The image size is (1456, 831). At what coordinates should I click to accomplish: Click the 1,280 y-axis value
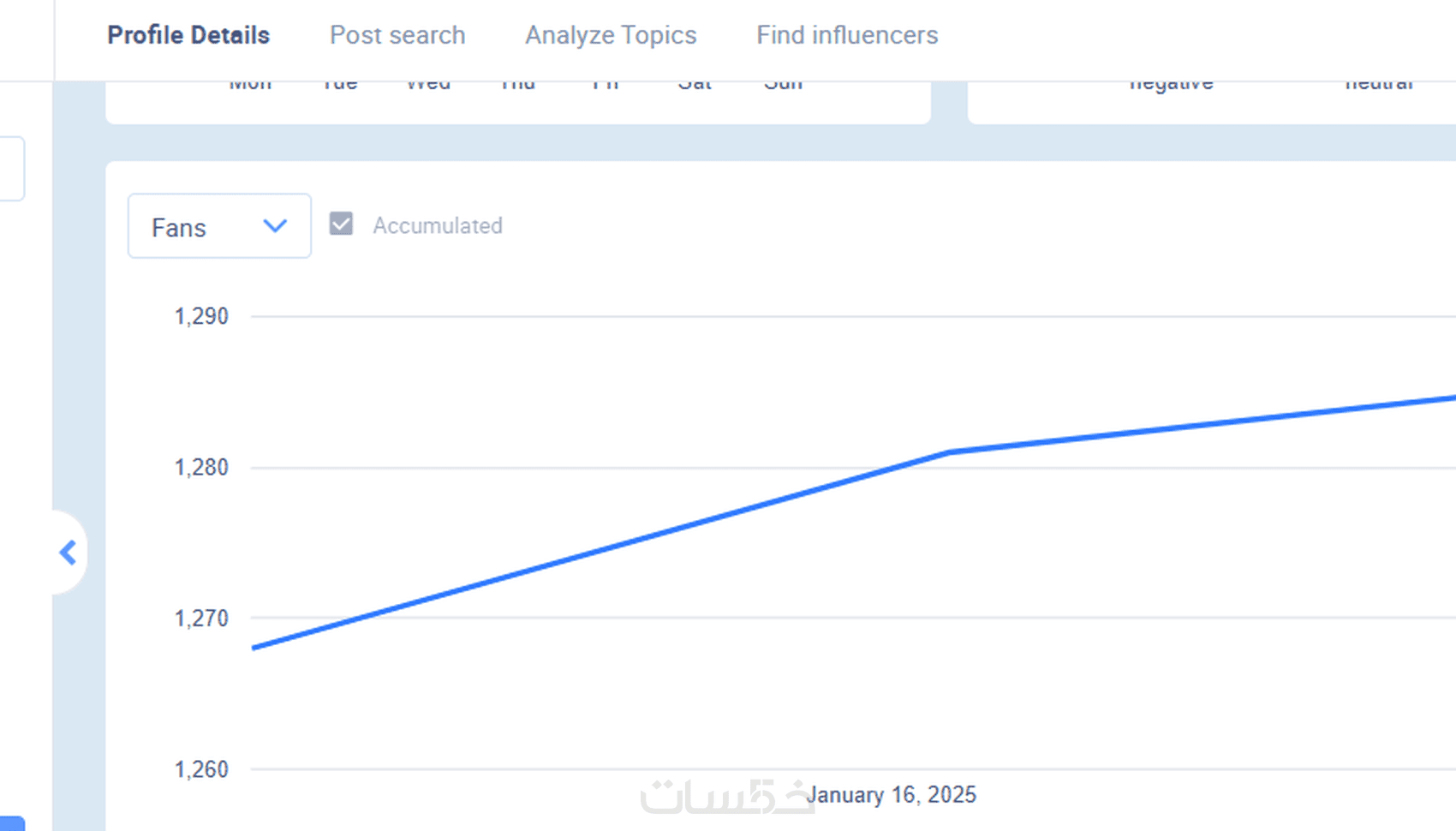(x=201, y=468)
